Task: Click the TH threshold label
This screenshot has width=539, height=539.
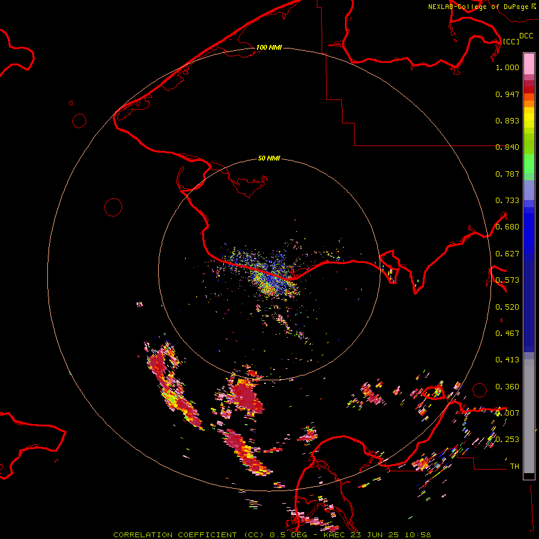Action: [x=514, y=467]
